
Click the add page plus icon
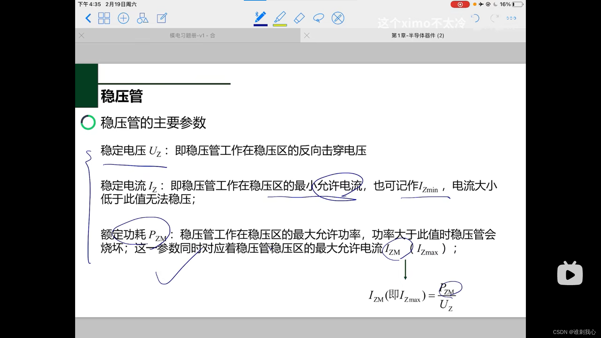[123, 18]
